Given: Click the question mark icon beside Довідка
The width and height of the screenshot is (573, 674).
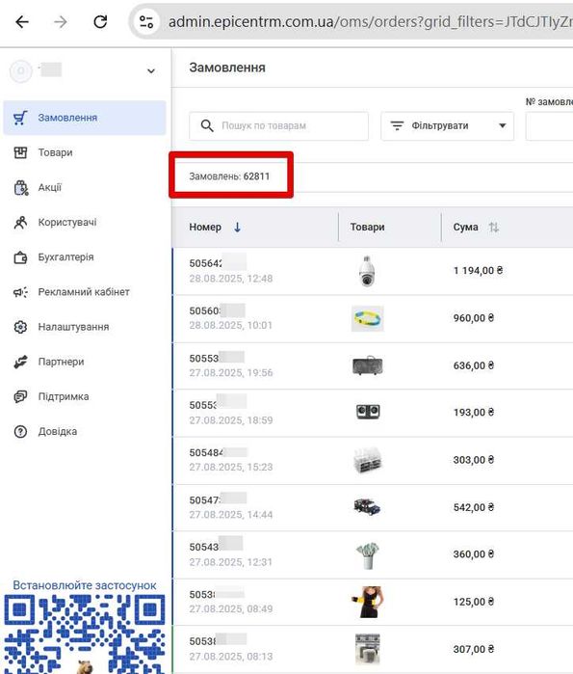Looking at the screenshot, I should pos(20,432).
